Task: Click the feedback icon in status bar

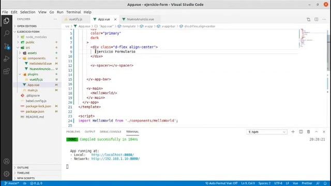Action: pyautogui.click(x=318, y=183)
